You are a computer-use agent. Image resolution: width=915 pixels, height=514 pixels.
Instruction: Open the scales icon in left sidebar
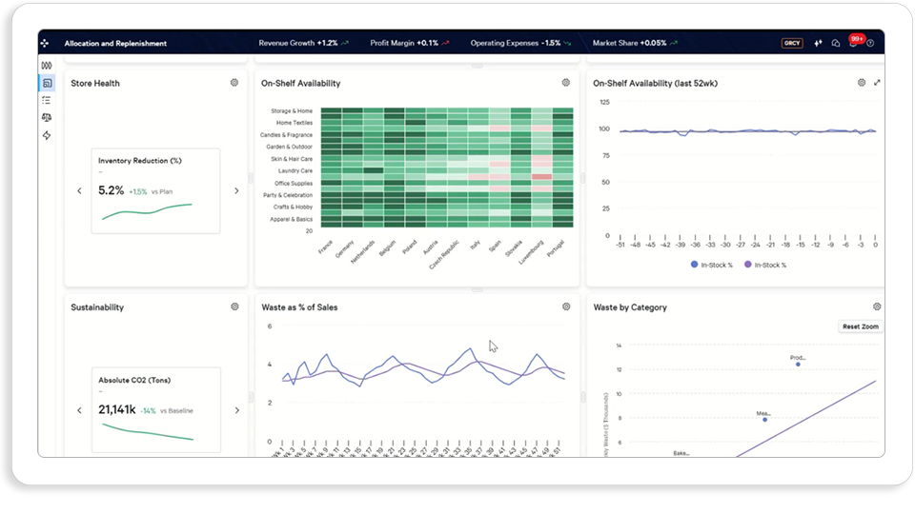[x=47, y=118]
